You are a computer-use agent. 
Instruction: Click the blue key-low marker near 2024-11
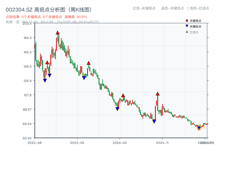[x=154, y=121]
